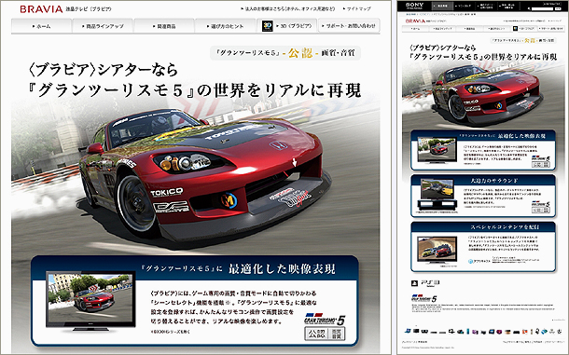Click the rally cars TV thumbnail in the スペシャルコンテンツを配信 card

(437, 250)
